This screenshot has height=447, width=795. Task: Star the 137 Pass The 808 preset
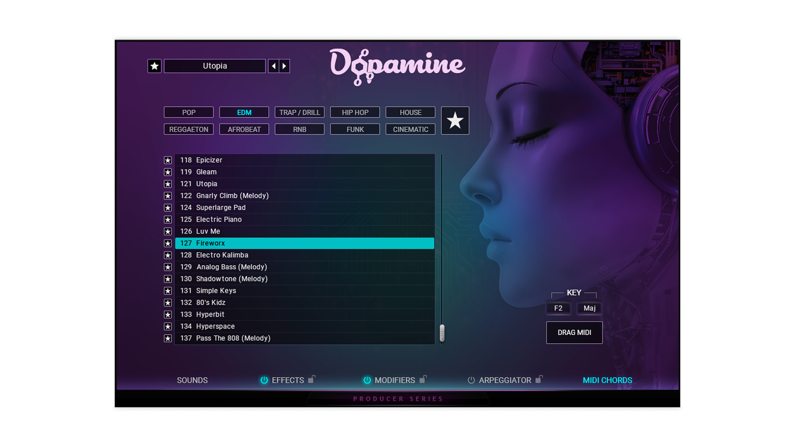[168, 339]
